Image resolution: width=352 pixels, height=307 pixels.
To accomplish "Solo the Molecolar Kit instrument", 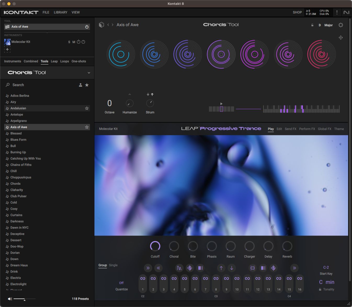I will (69, 42).
